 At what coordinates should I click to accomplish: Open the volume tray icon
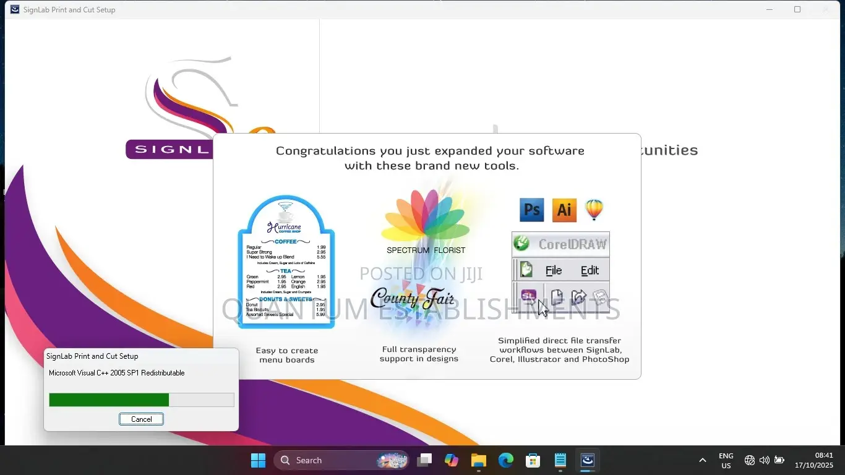coord(765,460)
